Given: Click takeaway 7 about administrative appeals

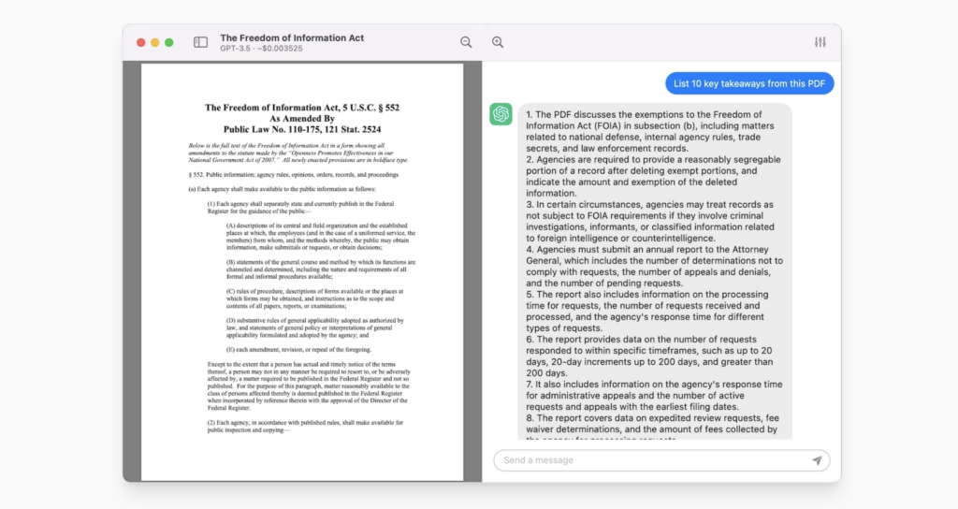Looking at the screenshot, I should pyautogui.click(x=654, y=396).
